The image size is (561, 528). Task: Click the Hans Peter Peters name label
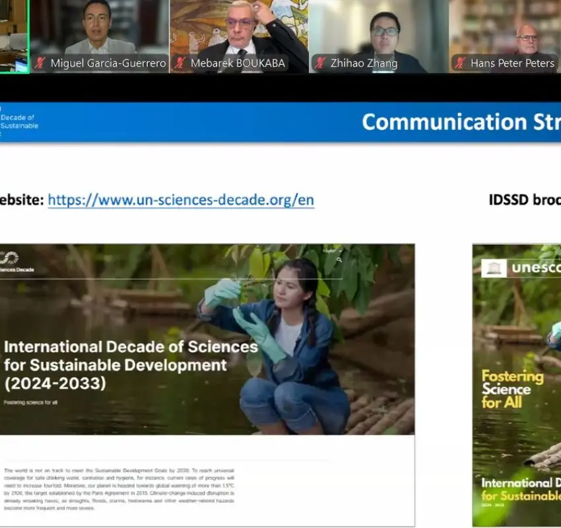point(512,63)
